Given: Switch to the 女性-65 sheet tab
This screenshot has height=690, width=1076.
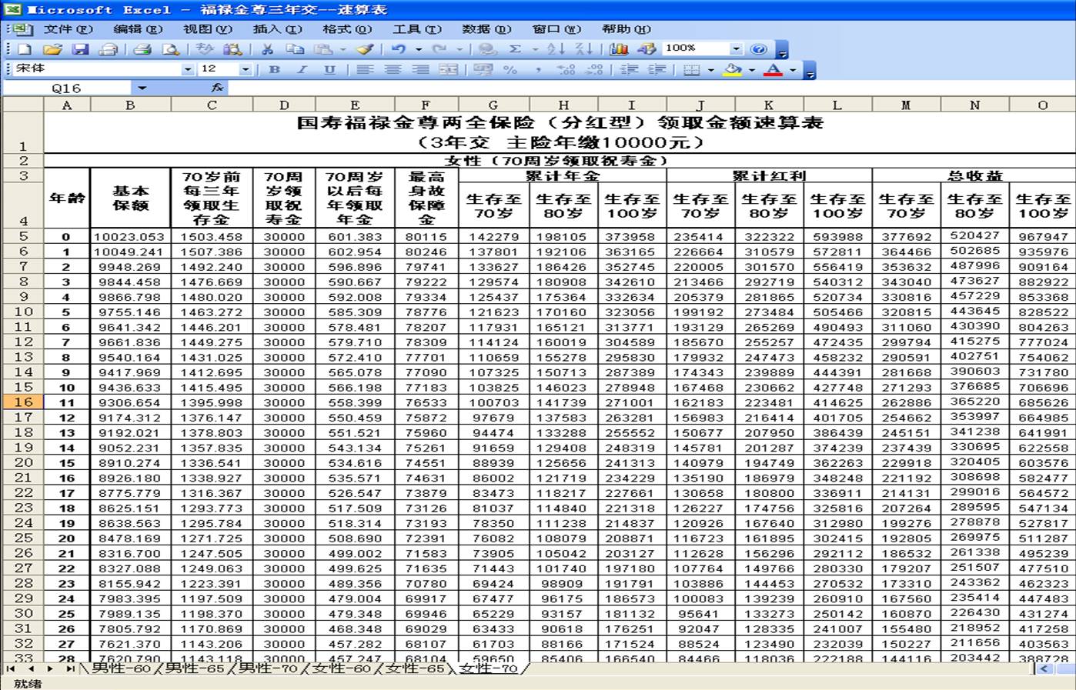Looking at the screenshot, I should pos(415,668).
